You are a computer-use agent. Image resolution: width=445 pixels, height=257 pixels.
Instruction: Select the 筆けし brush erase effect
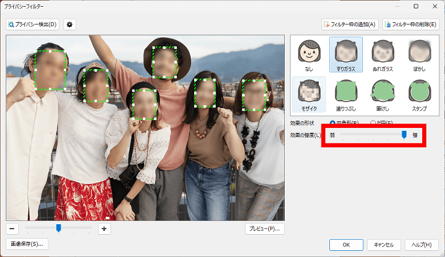[x=382, y=95]
